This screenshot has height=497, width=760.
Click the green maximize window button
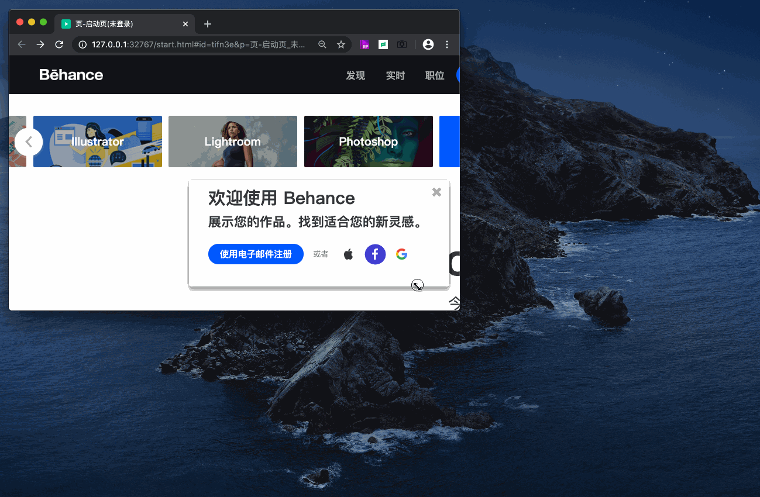[x=43, y=22]
